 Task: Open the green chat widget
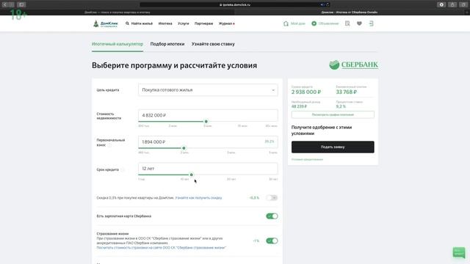(x=459, y=252)
